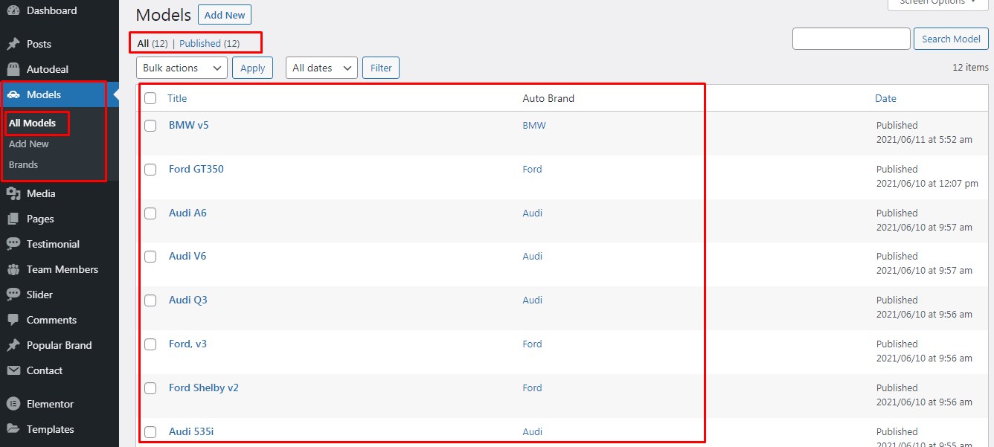Open Add New under Models menu

[x=29, y=144]
